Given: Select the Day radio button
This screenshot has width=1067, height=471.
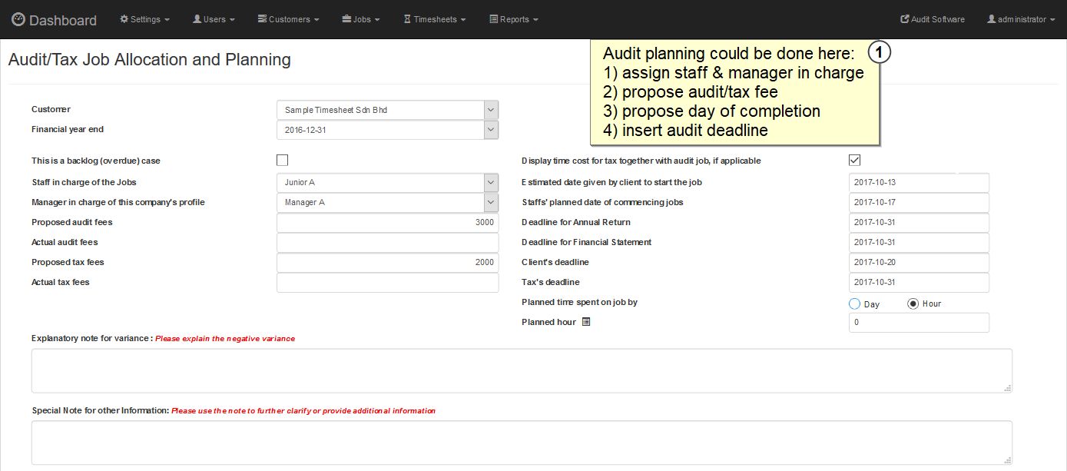Looking at the screenshot, I should pos(854,303).
